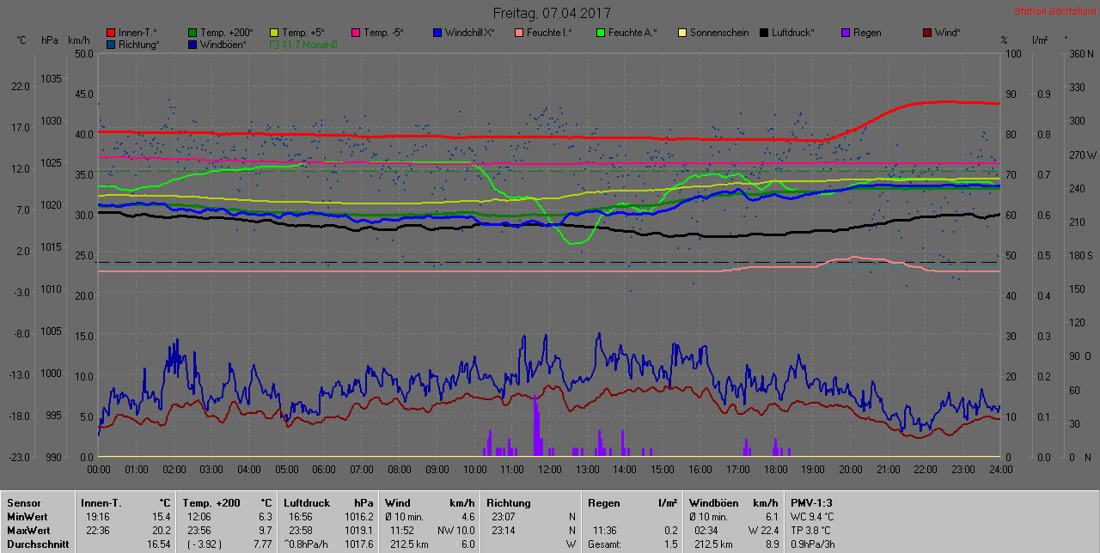Click the yellow-green Temp. +5 swatch
The height and width of the screenshot is (553, 1100).
[274, 33]
